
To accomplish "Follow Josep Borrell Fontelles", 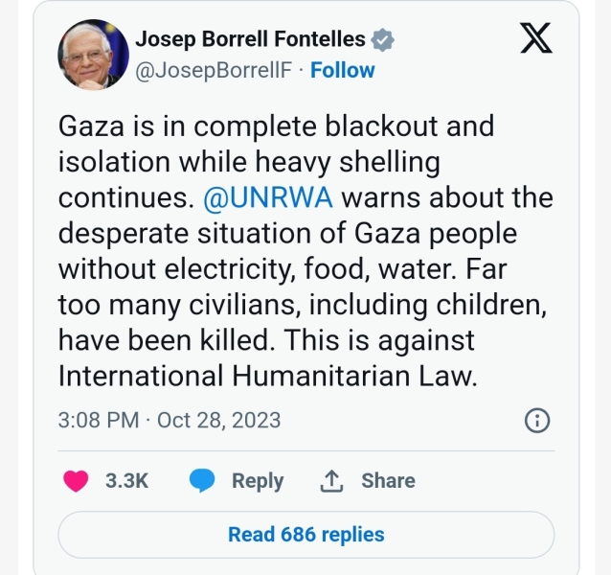I will tap(342, 70).
